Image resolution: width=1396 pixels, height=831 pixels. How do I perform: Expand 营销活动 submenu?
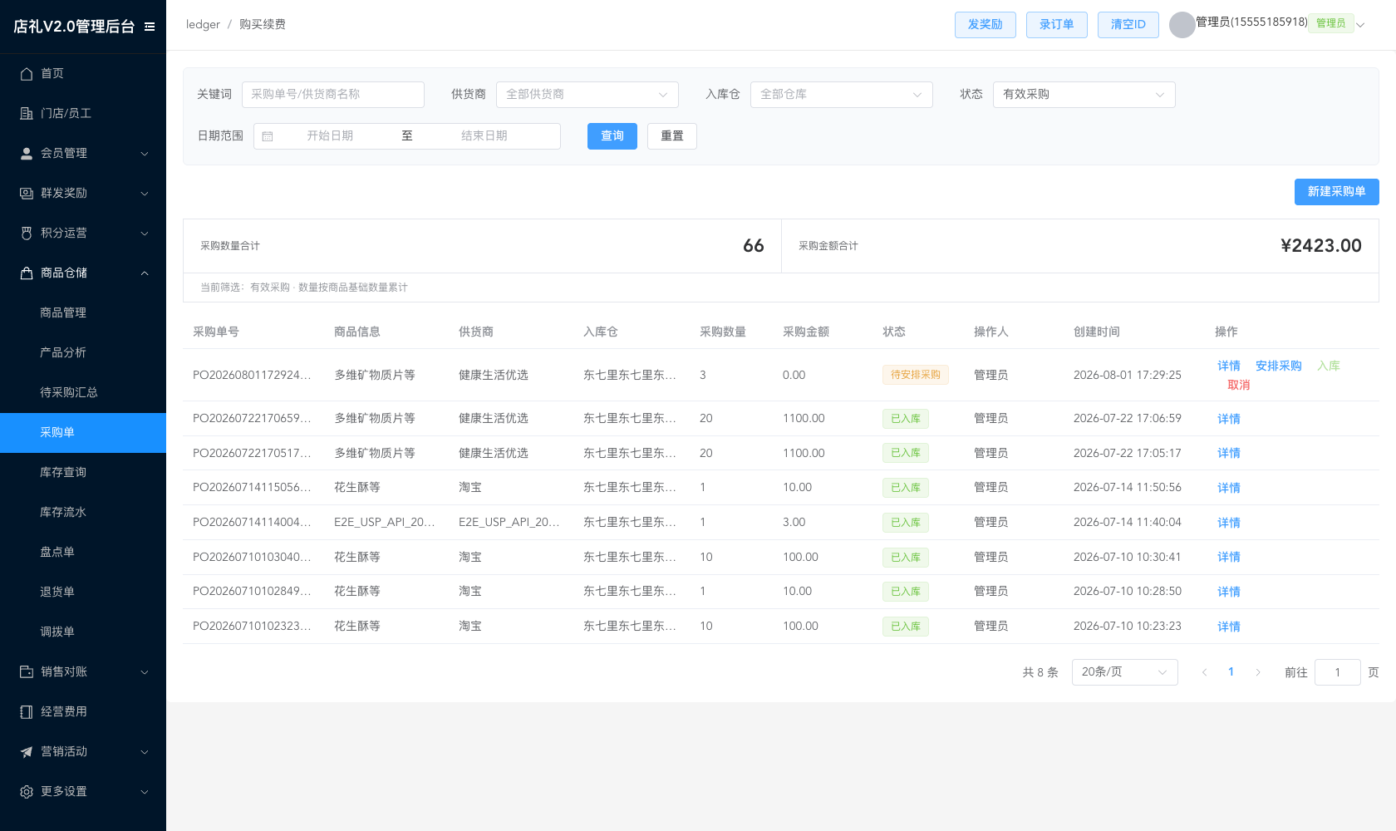click(145, 752)
